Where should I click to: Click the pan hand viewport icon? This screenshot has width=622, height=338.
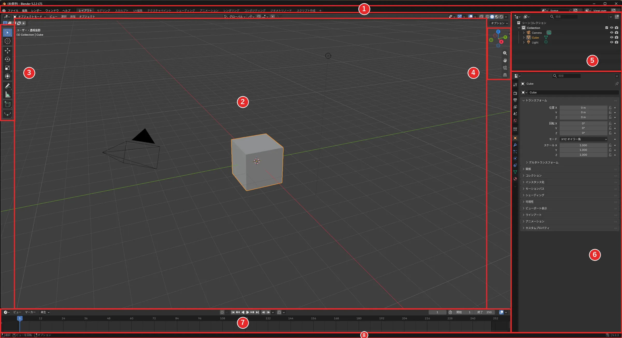tap(505, 60)
